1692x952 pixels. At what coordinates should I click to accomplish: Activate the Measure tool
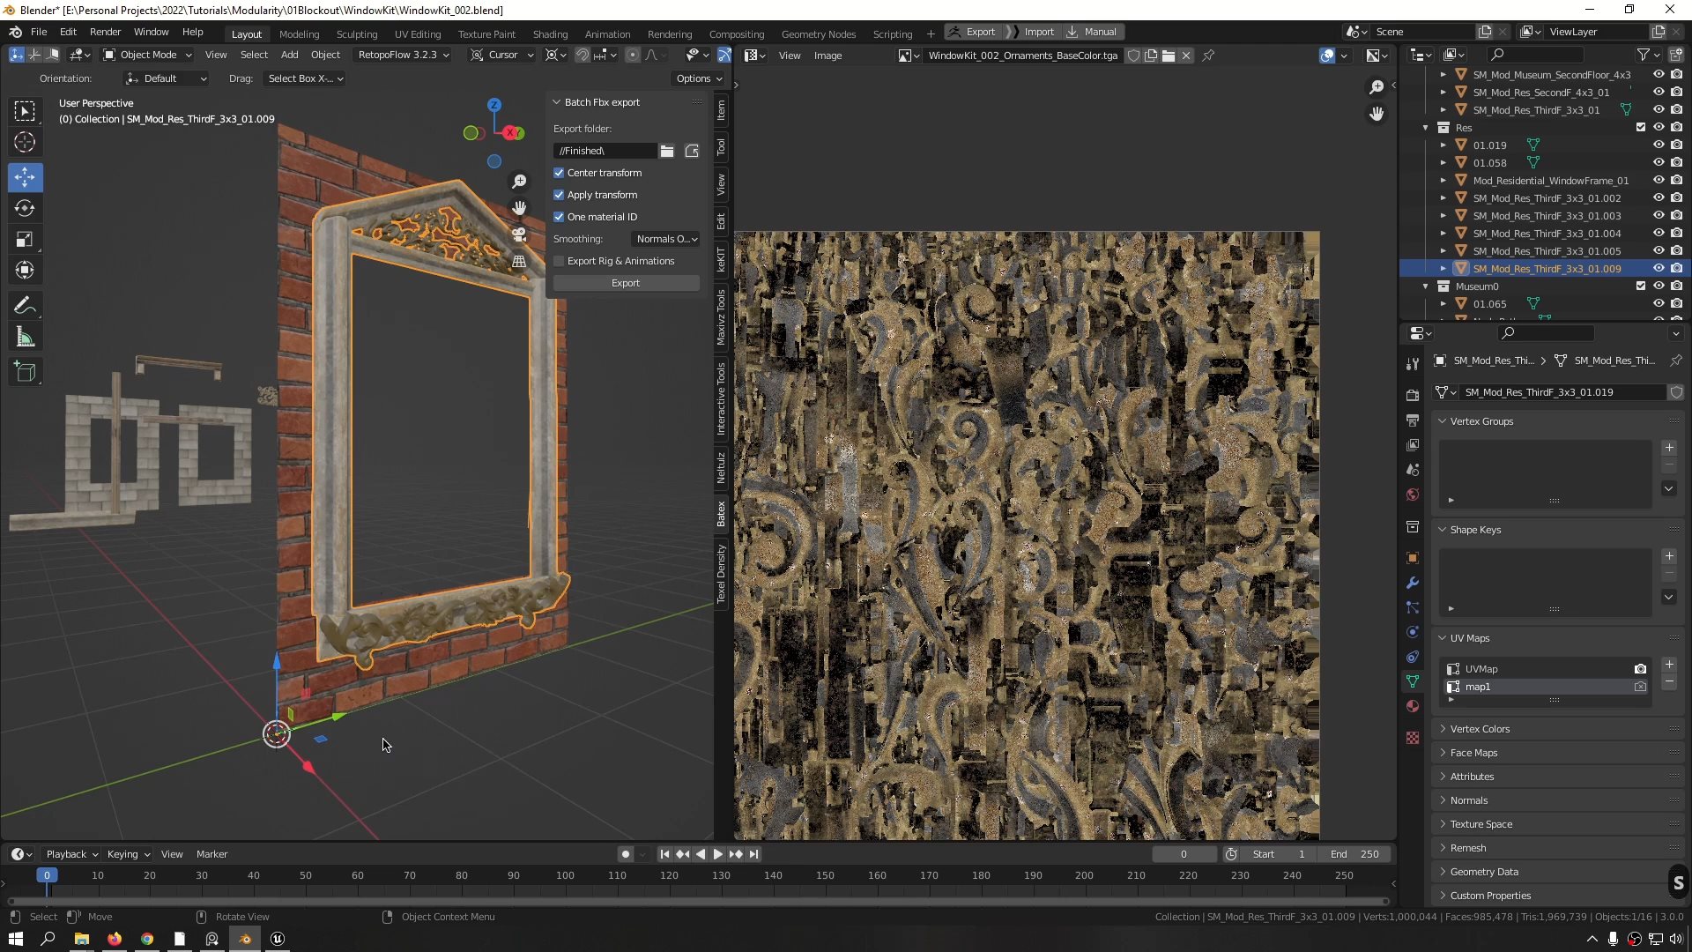point(25,338)
